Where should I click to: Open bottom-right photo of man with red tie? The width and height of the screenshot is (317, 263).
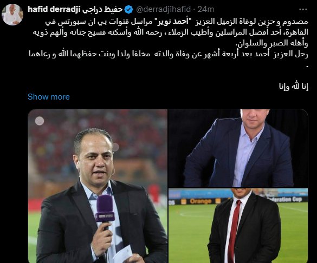pos(238,226)
